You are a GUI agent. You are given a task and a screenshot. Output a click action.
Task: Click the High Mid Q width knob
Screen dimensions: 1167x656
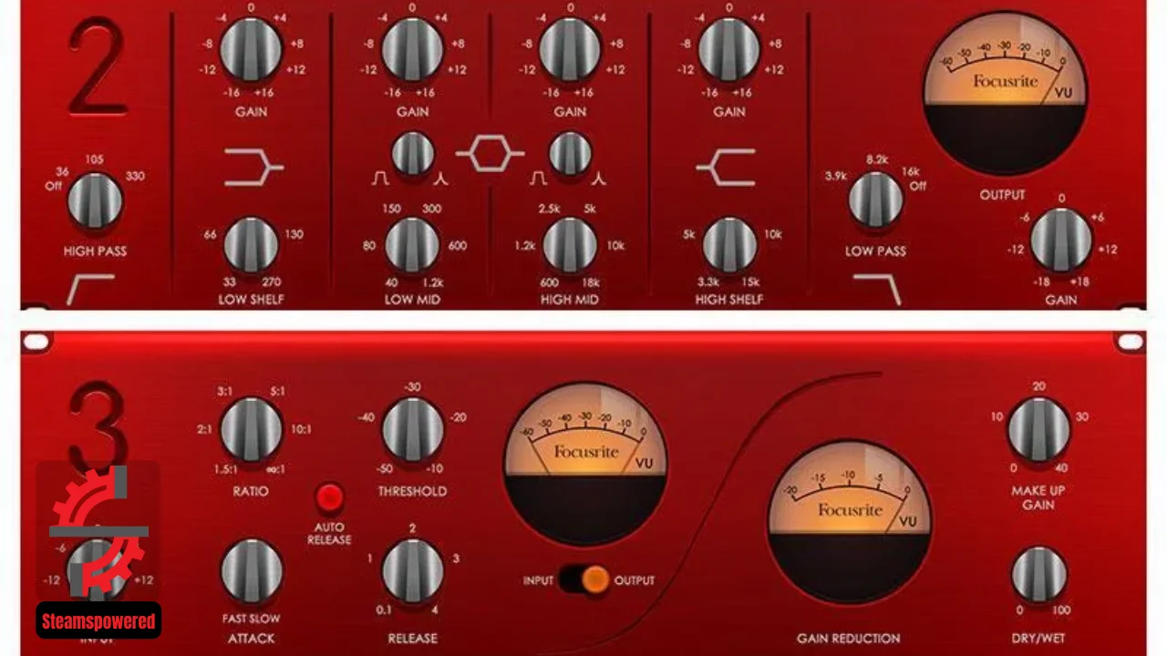coord(571,153)
